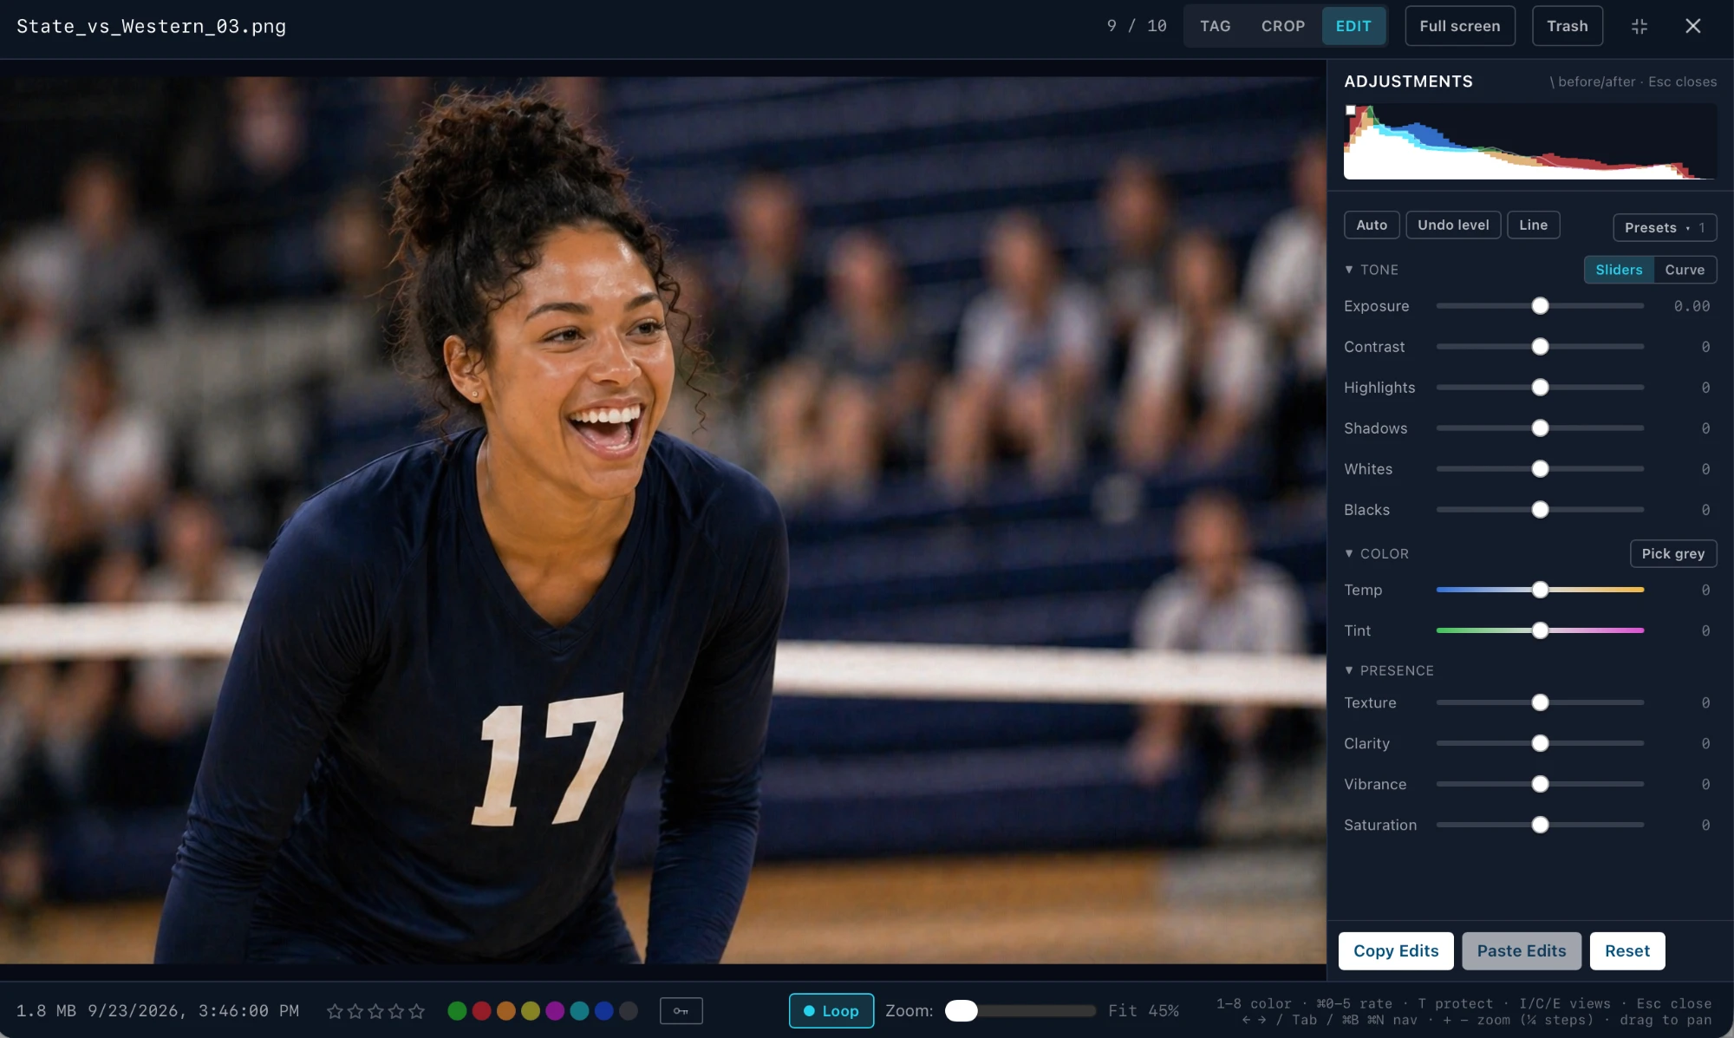Give the photo five stars
The height and width of the screenshot is (1038, 1734).
416,1010
